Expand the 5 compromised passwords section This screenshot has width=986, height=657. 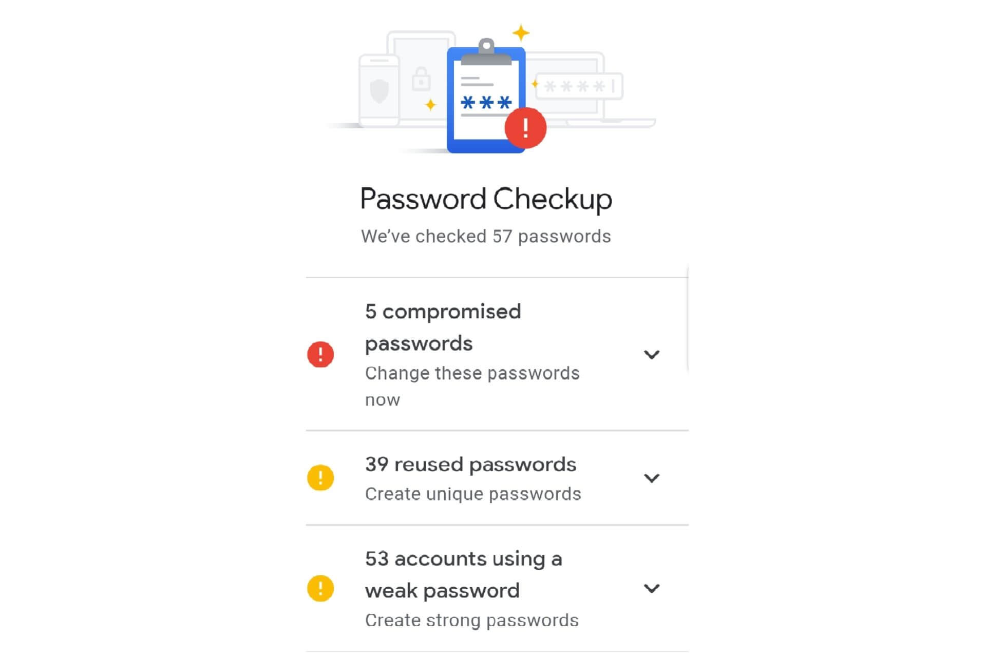click(x=651, y=354)
